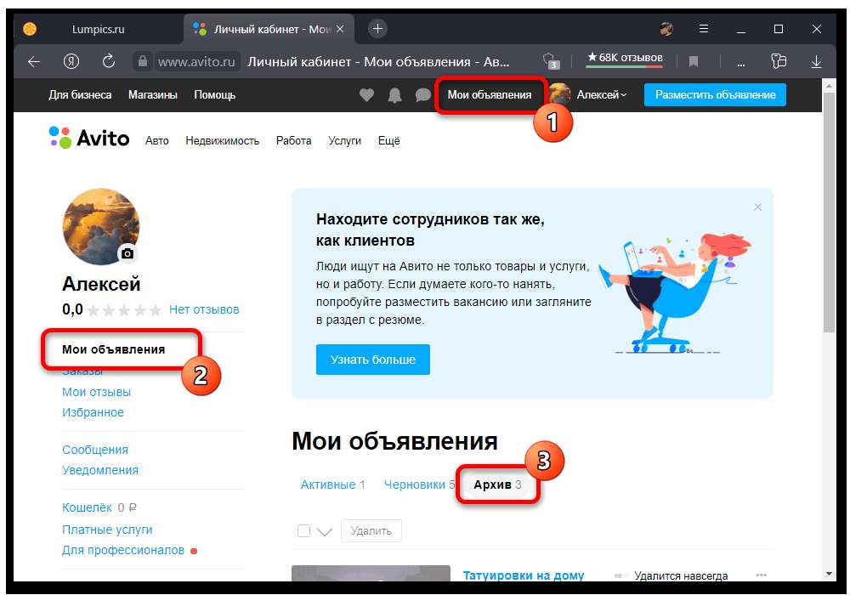This screenshot has width=850, height=595.
Task: Switch to the Архив tab
Action: coord(497,484)
